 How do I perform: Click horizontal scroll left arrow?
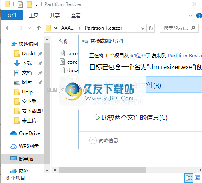55,170
